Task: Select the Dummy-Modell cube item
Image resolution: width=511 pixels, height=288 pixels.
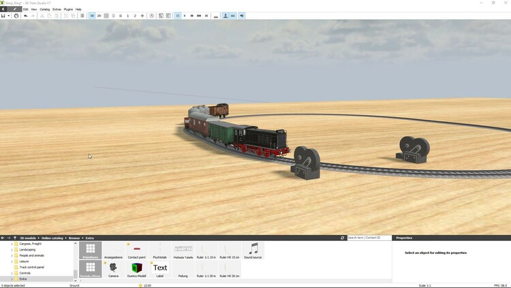Action: click(x=136, y=269)
